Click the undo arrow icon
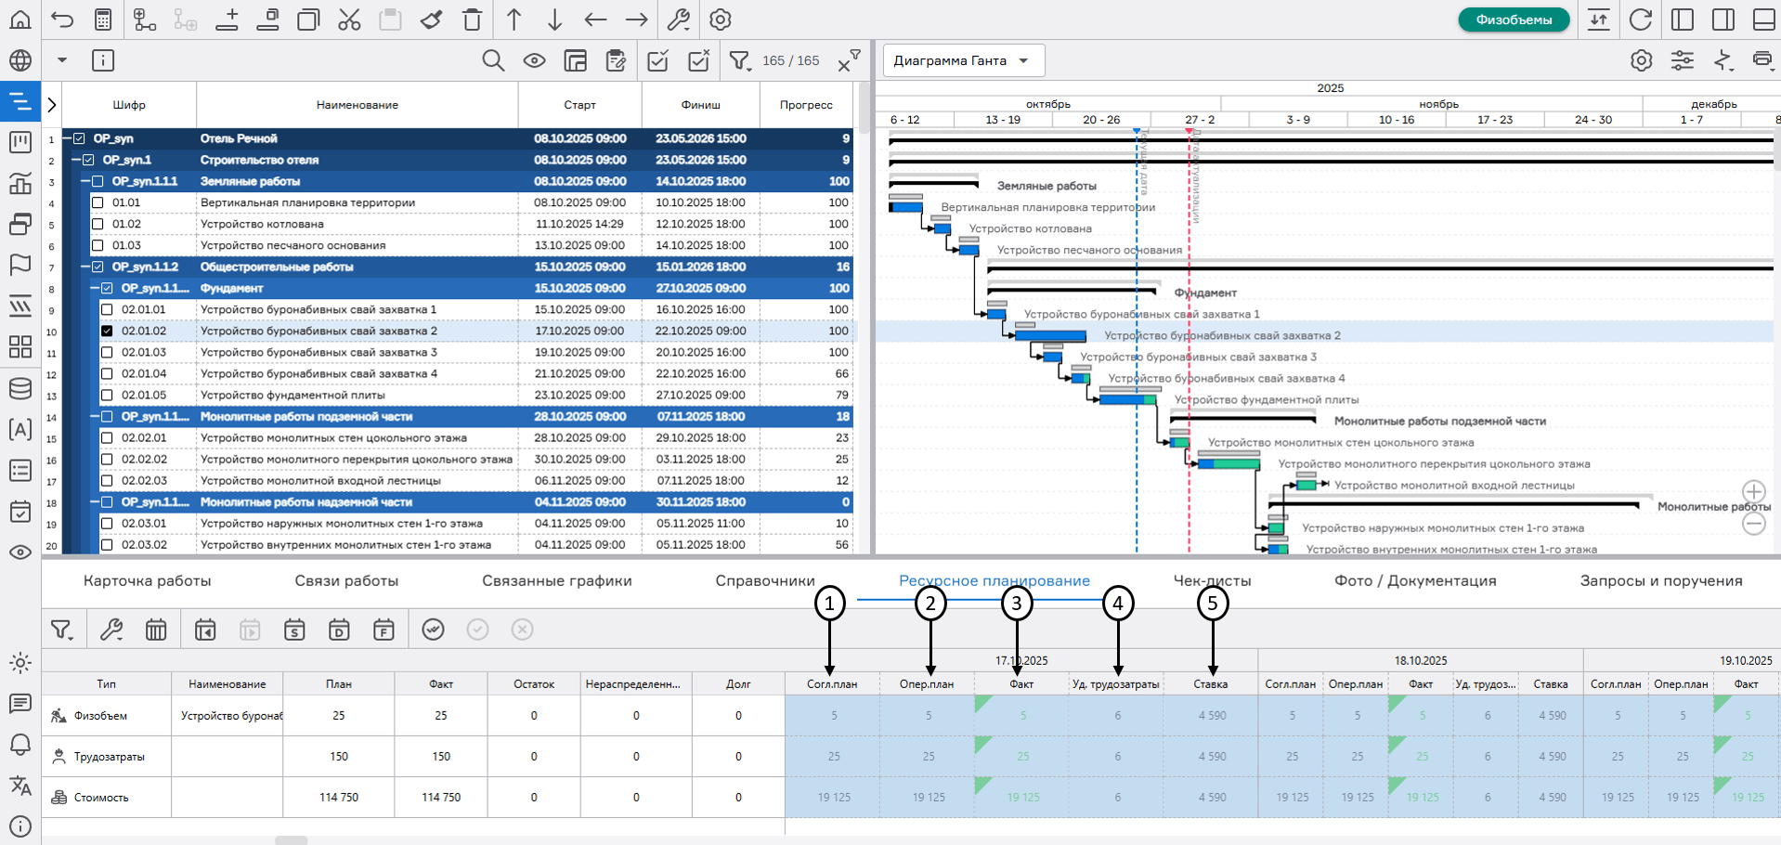 tap(62, 19)
